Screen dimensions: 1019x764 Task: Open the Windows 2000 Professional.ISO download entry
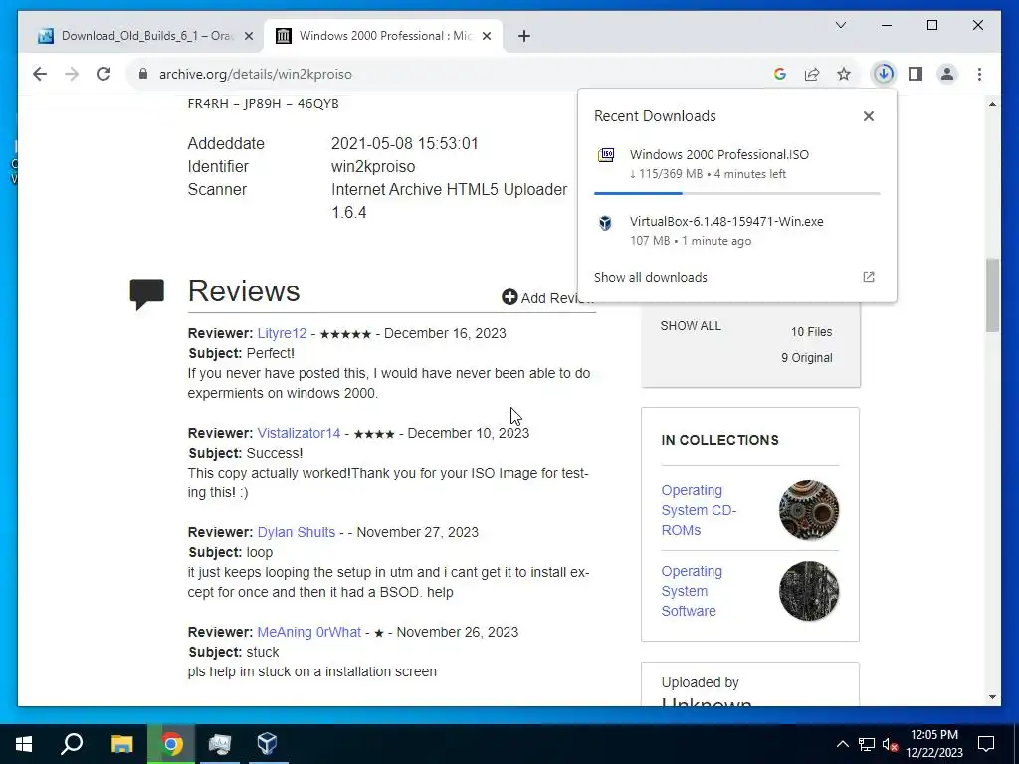(x=737, y=164)
